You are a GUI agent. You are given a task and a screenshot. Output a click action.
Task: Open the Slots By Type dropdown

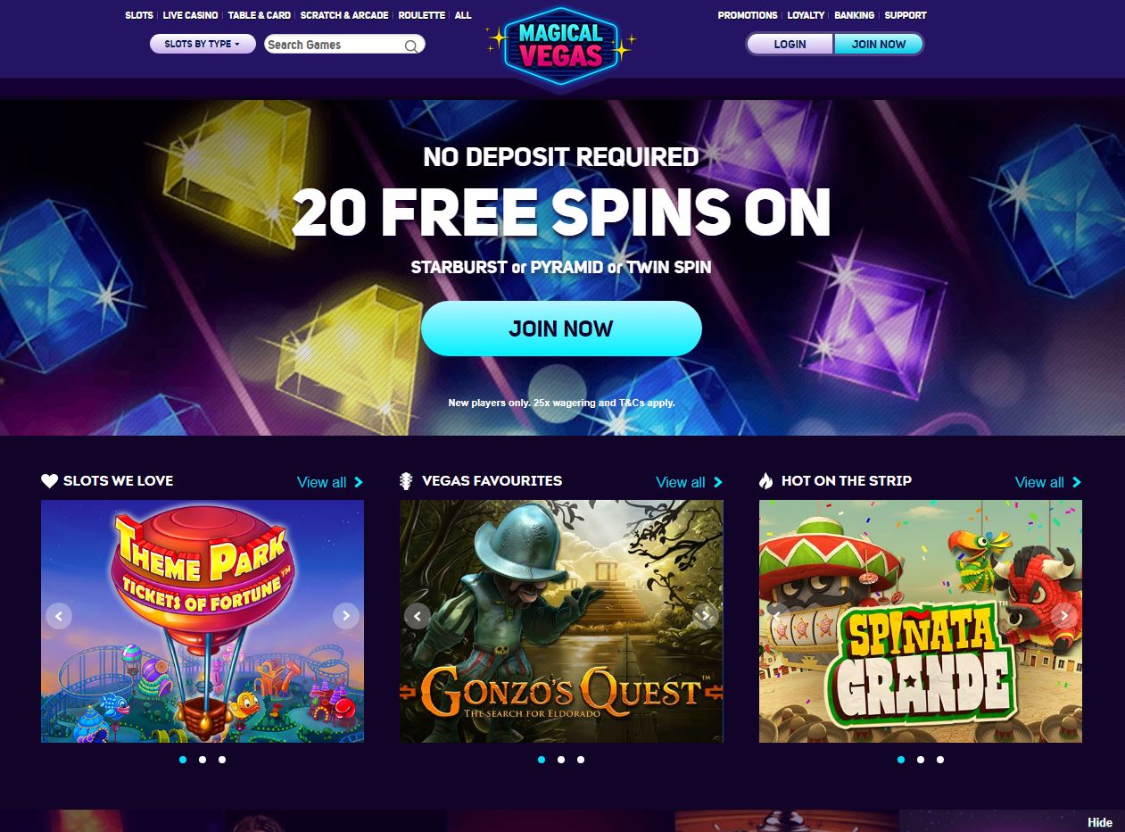pos(203,44)
